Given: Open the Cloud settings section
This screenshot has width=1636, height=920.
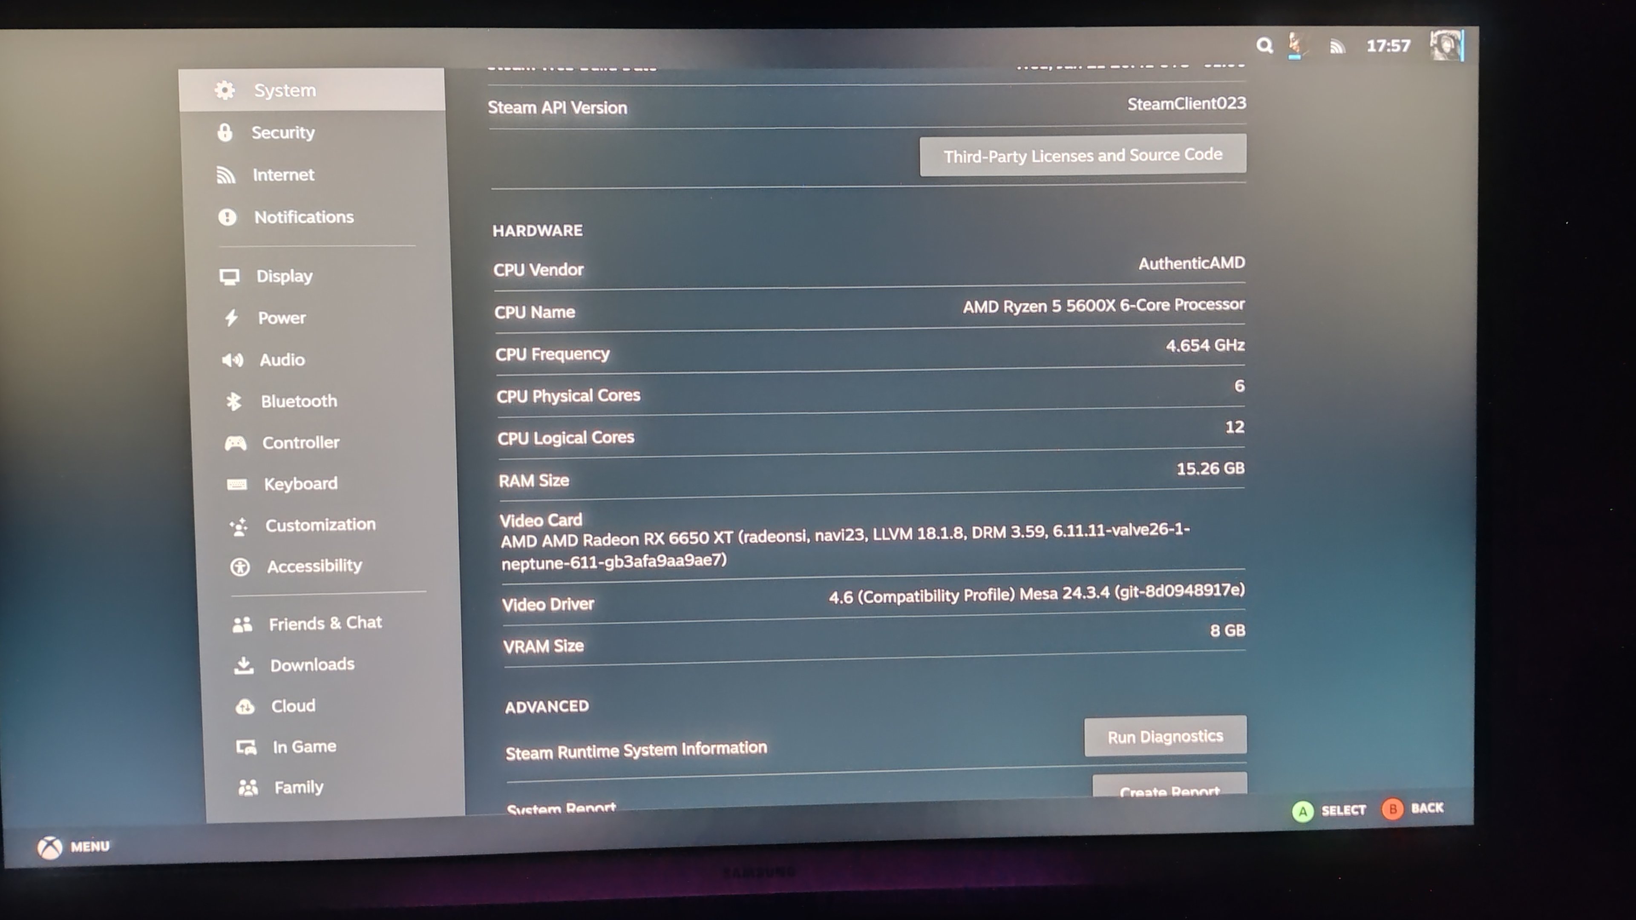Looking at the screenshot, I should click(293, 706).
